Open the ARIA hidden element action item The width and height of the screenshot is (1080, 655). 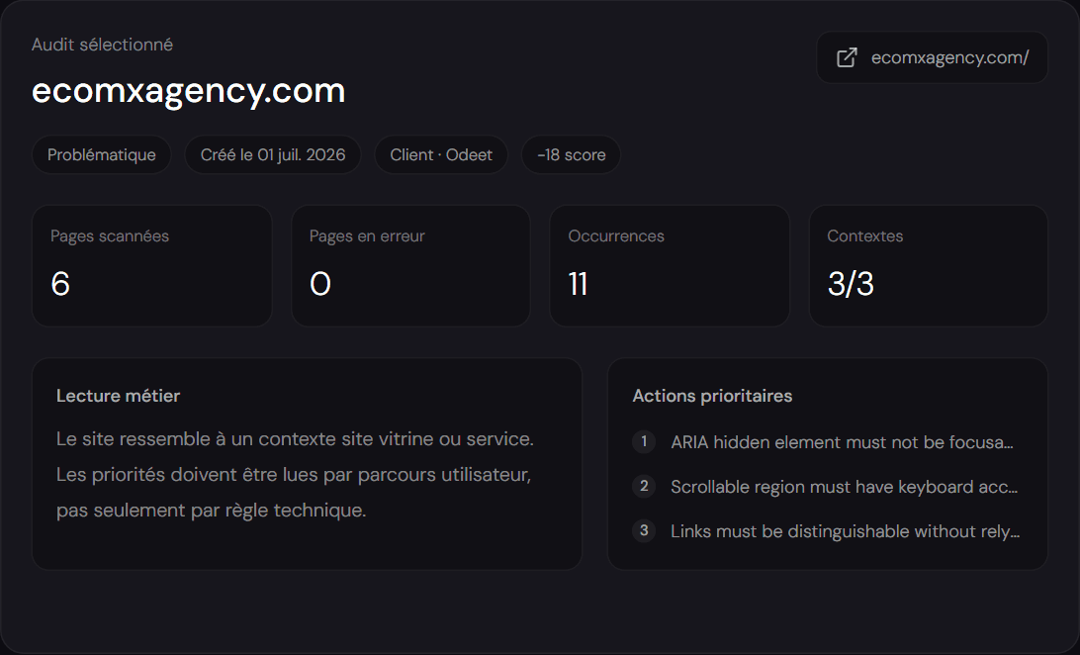point(827,442)
